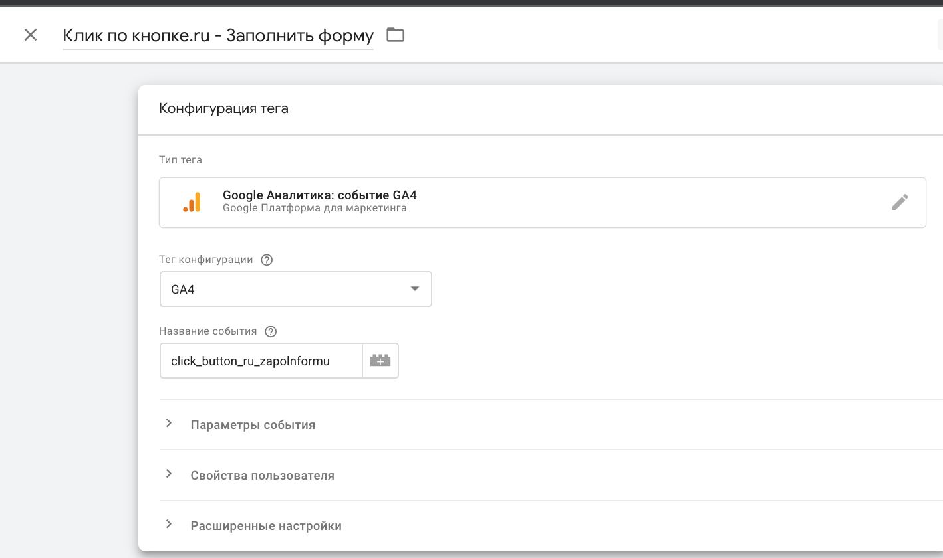
Task: Click the arrow on the GA4 dropdown
Action: pos(415,289)
